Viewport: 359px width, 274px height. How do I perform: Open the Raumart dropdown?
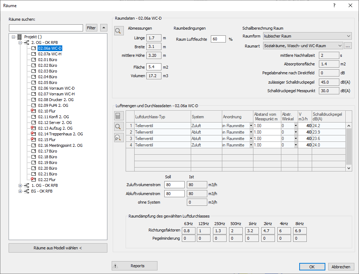[340, 46]
